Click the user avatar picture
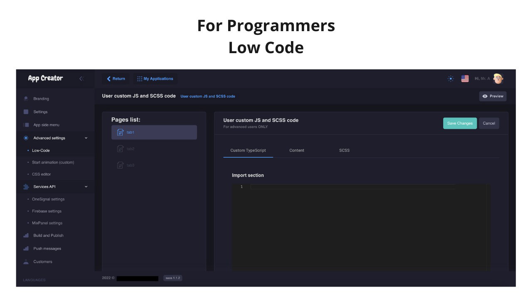 pyautogui.click(x=498, y=78)
